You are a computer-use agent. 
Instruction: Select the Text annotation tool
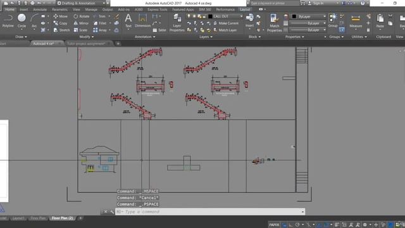128,21
